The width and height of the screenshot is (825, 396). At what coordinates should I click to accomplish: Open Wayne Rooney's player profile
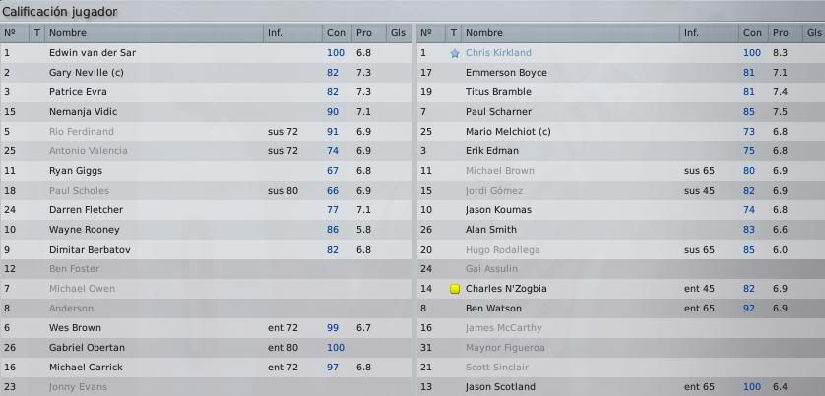85,230
